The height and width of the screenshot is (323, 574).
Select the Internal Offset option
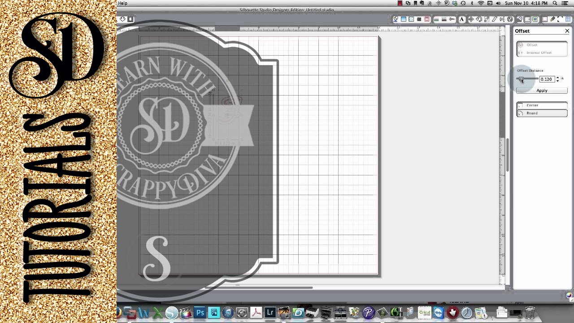click(x=542, y=52)
